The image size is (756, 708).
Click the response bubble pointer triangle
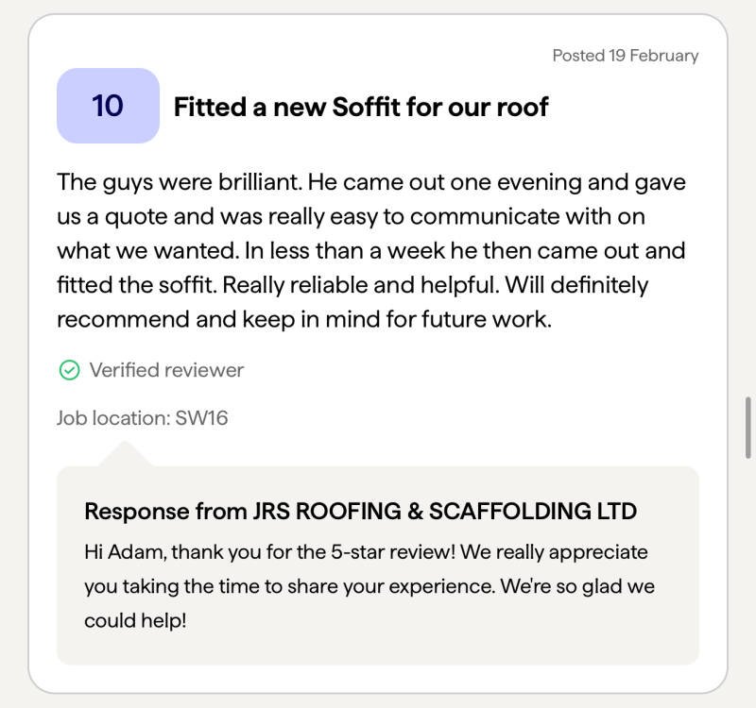tap(126, 455)
